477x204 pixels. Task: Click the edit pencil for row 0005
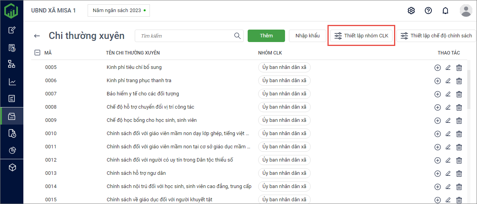point(448,68)
